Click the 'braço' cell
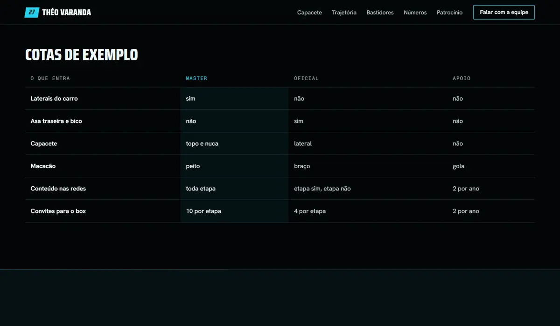This screenshot has height=326, width=560. [368, 166]
